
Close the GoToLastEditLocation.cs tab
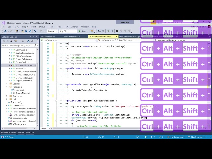point(116,37)
